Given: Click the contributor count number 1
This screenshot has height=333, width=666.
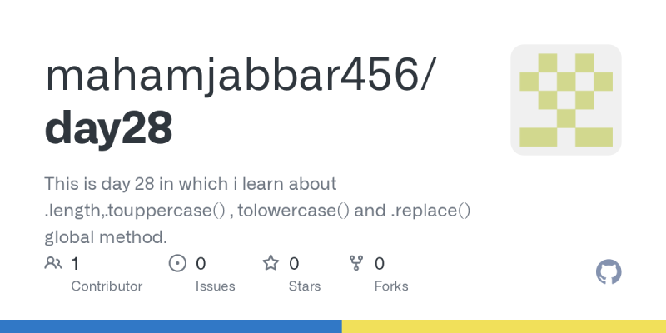Looking at the screenshot, I should pos(75,264).
